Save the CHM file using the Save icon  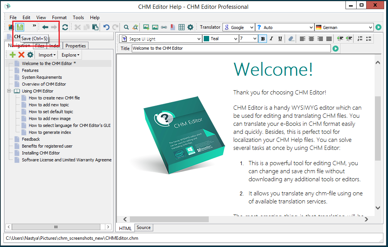20,27
